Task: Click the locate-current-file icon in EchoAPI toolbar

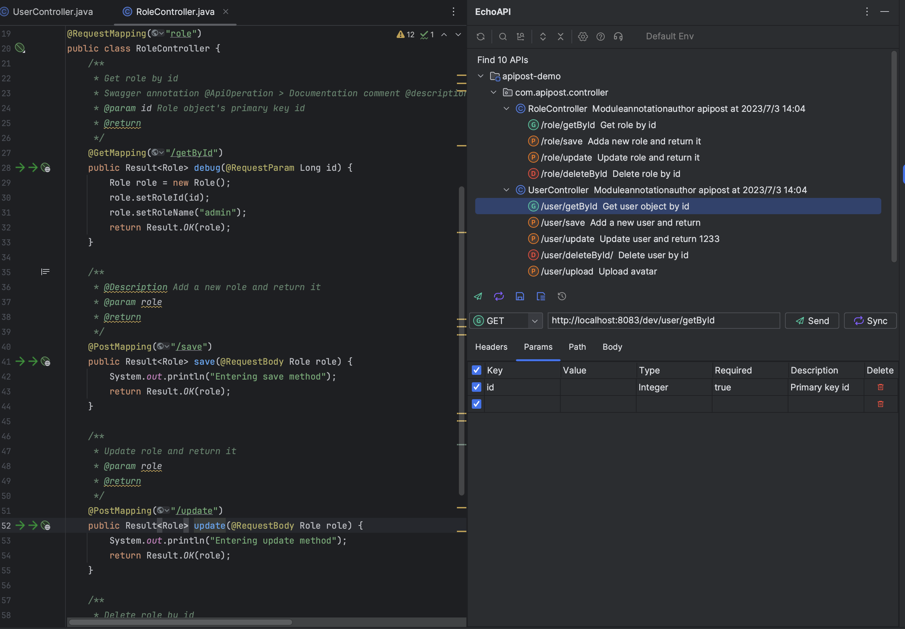Action: click(520, 37)
